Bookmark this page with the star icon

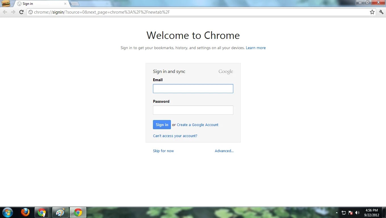click(372, 12)
